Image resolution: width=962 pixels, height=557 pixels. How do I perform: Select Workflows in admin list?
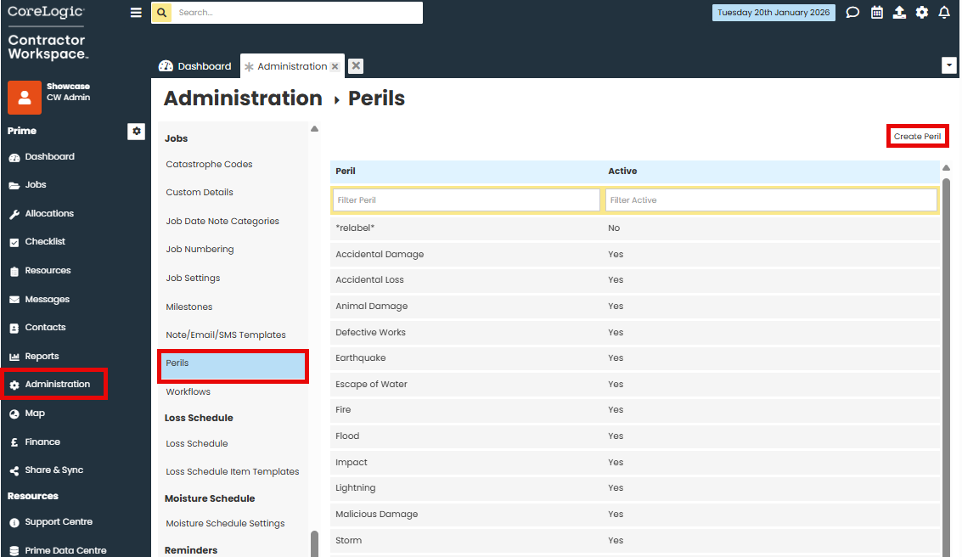[x=188, y=392]
